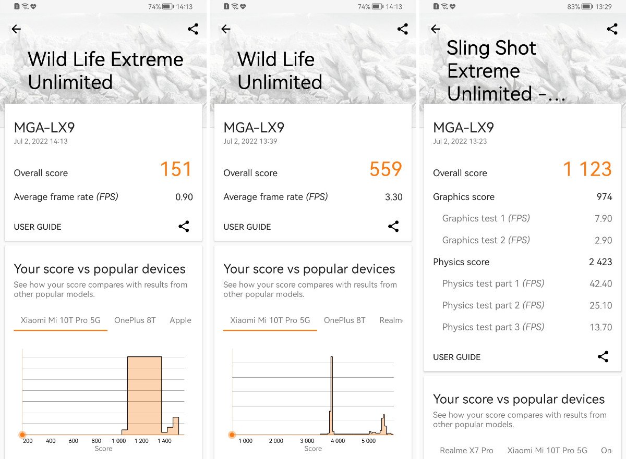Switch to Apple comparison tab
This screenshot has width=626, height=459.
(x=180, y=320)
